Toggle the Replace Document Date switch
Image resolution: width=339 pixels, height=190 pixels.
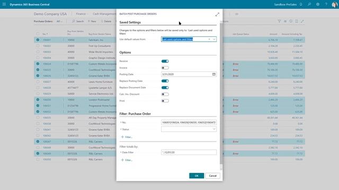pyautogui.click(x=165, y=88)
